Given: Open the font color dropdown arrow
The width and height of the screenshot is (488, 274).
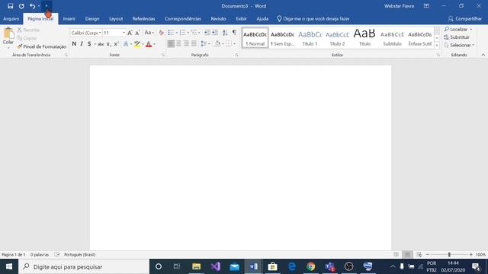Looking at the screenshot, I should (x=155, y=44).
